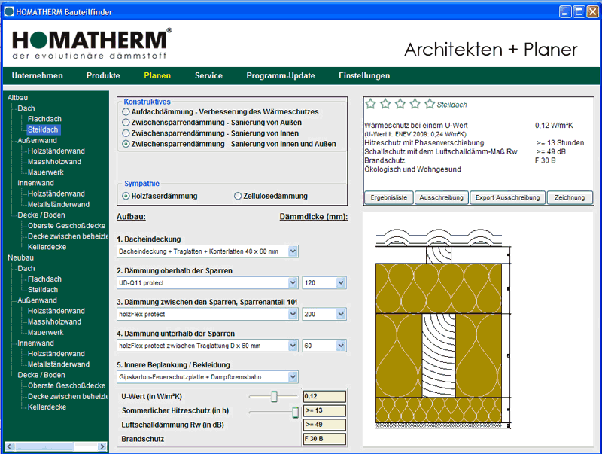Viewport: 602px width, 454px height.
Task: Select Mauerwerk under Altbau Außenwand
Action: pos(46,172)
